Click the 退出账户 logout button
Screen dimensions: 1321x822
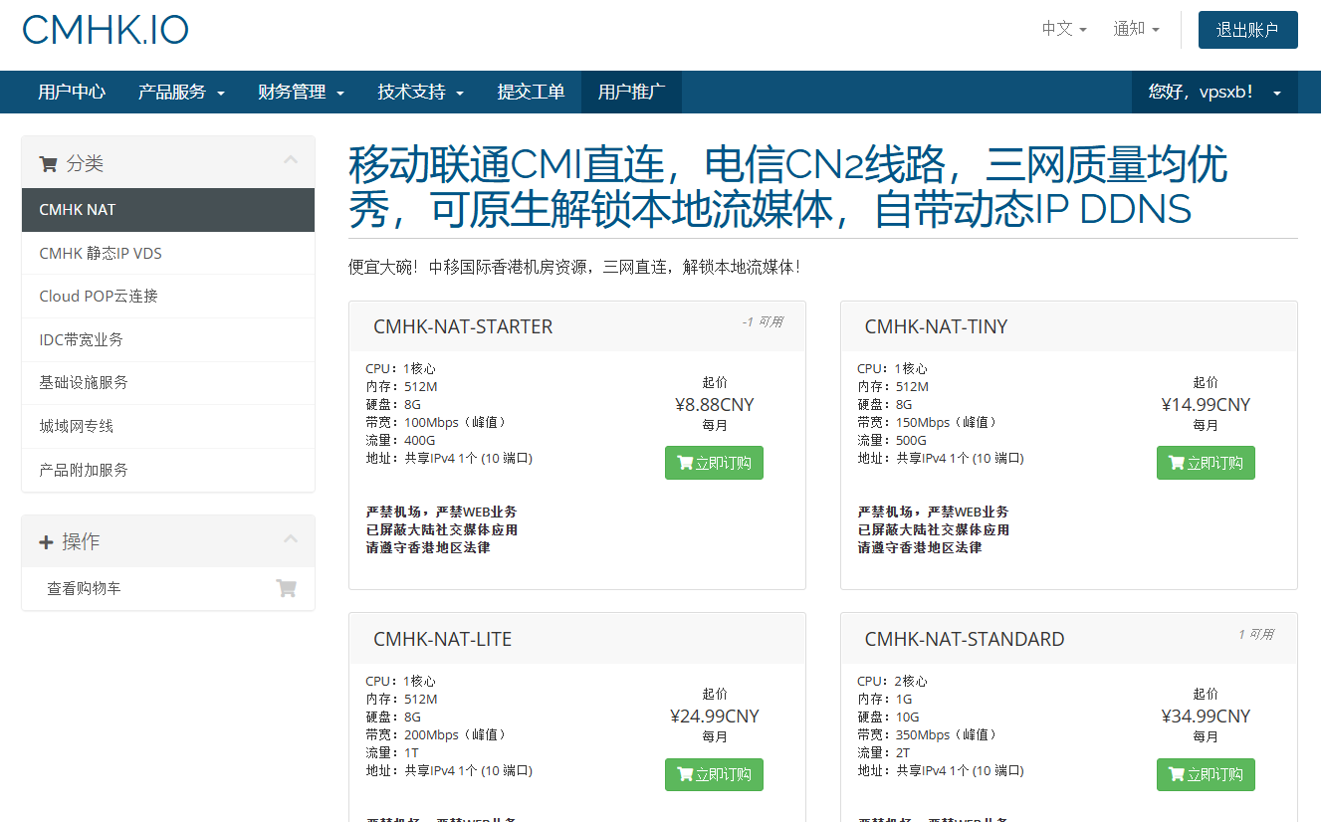click(1247, 30)
